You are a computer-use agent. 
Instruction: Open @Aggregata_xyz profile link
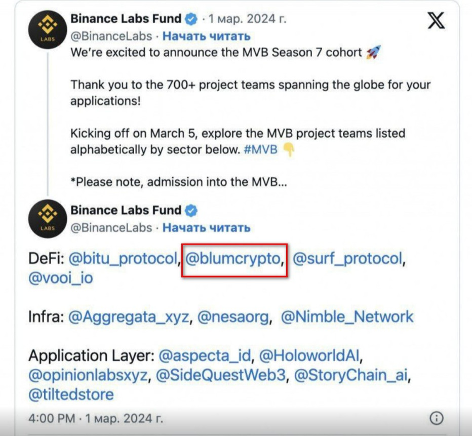click(x=129, y=317)
